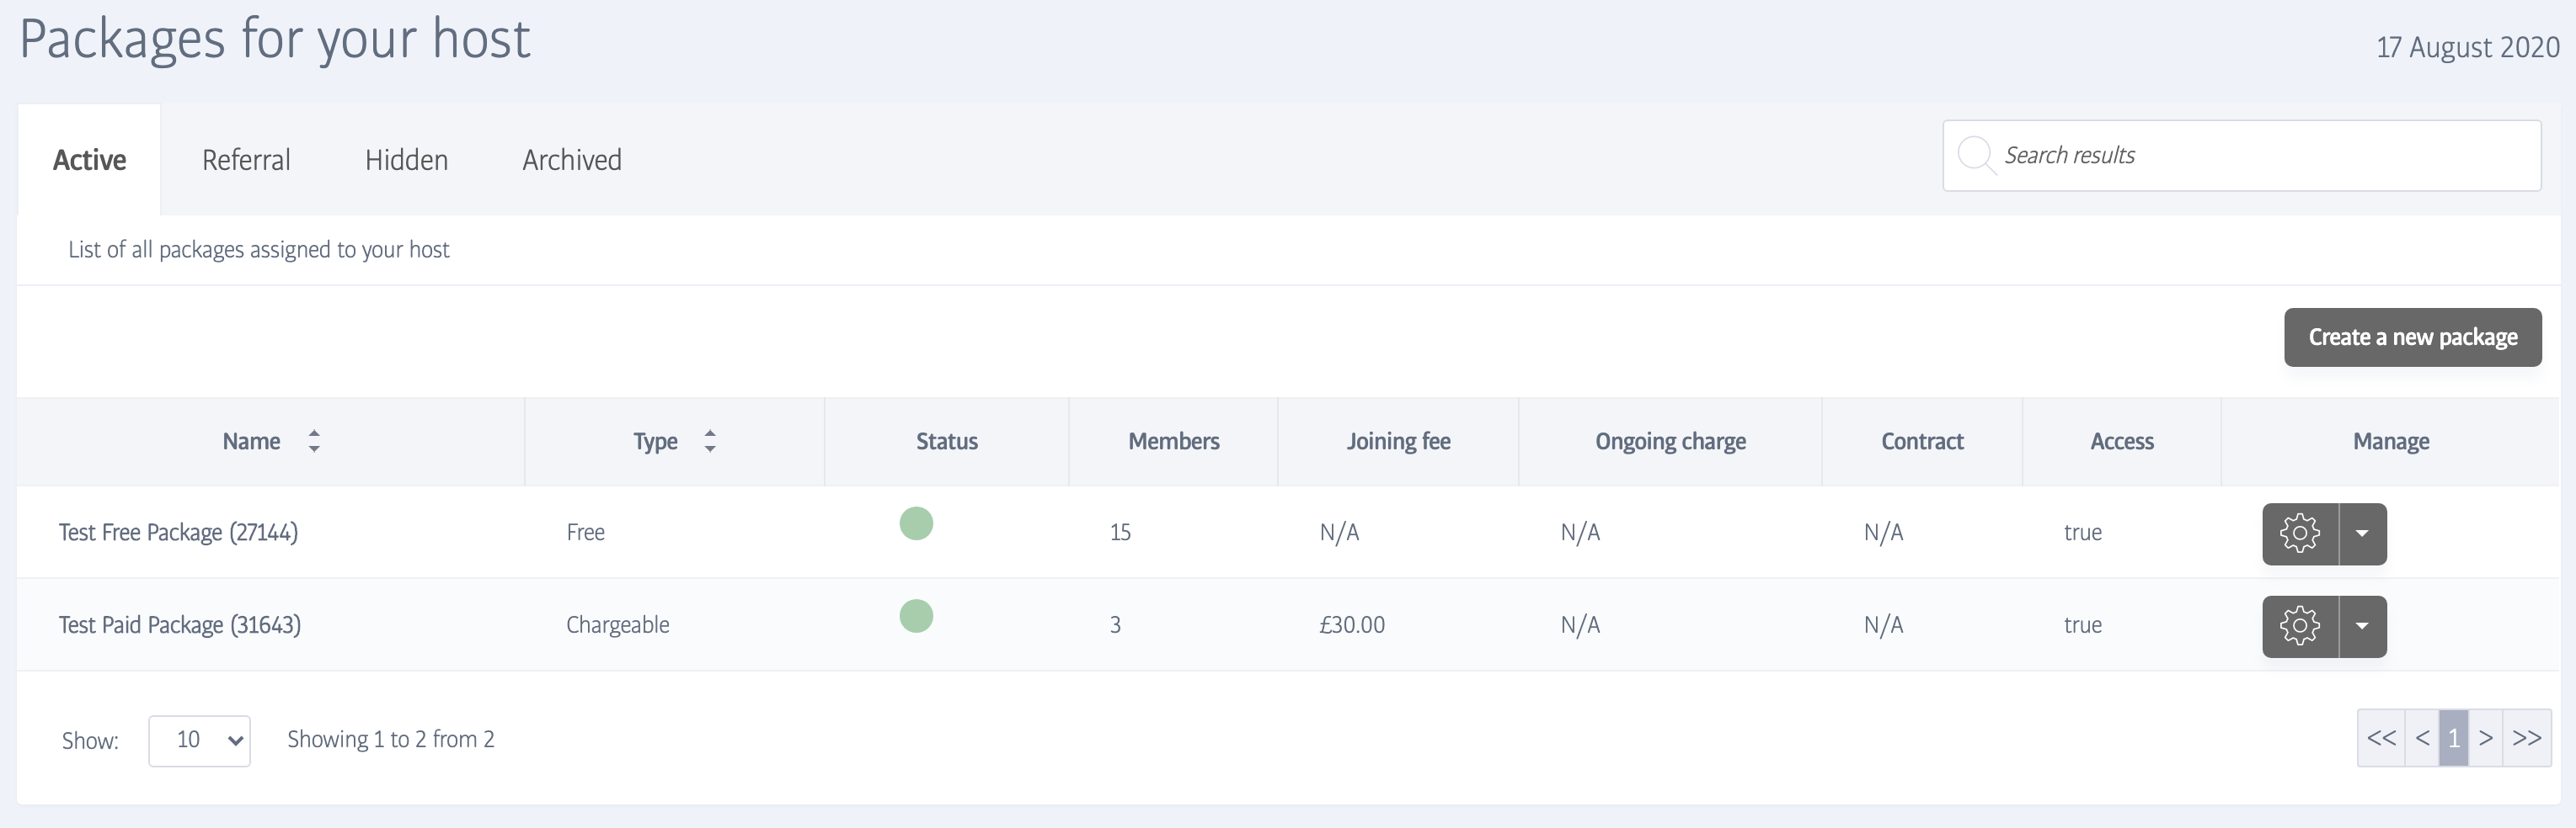Click the search magnifier icon
The width and height of the screenshot is (2576, 828).
coord(1975,156)
